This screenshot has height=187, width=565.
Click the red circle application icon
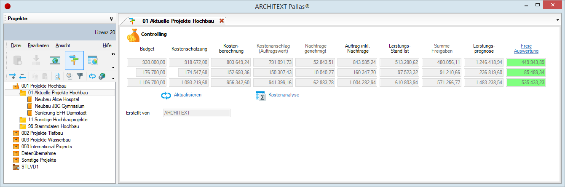(7, 6)
